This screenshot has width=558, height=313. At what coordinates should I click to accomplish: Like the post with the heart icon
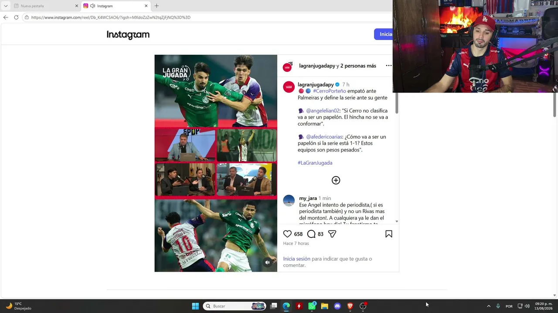287,234
